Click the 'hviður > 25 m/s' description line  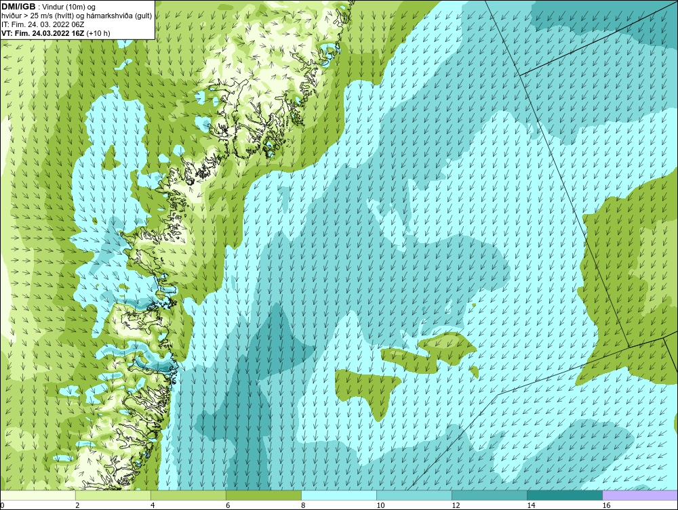pos(77,16)
